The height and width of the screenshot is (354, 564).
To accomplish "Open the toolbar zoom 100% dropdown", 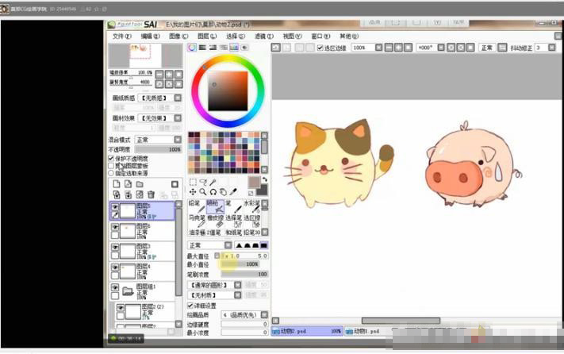I will [378, 48].
